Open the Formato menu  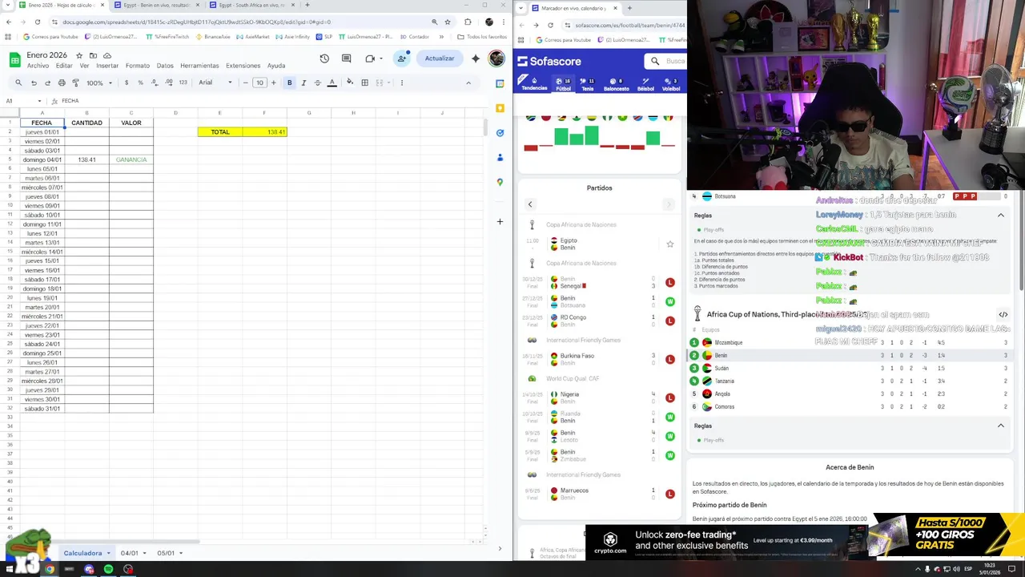click(137, 66)
